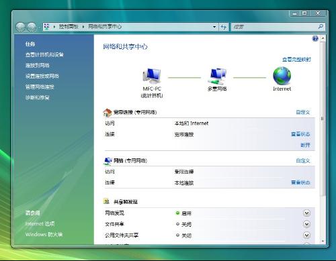Open the address bar history dropdown arrow
336x261 pixels.
214,27
